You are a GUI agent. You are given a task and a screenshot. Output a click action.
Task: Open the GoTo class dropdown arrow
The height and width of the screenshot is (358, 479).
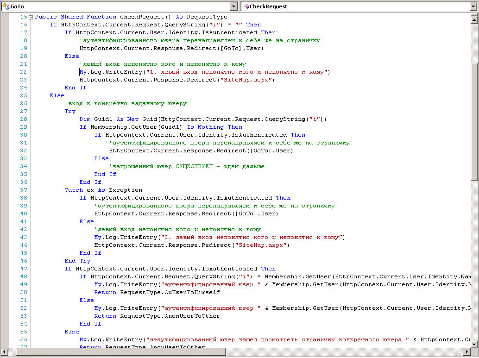233,6
